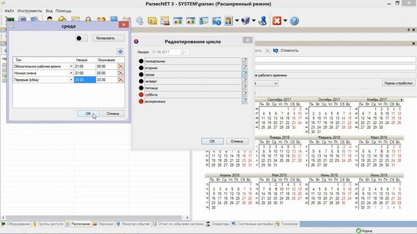Click Отмена in the среда dialog
This screenshot has width=417, height=234.
pyautogui.click(x=113, y=114)
